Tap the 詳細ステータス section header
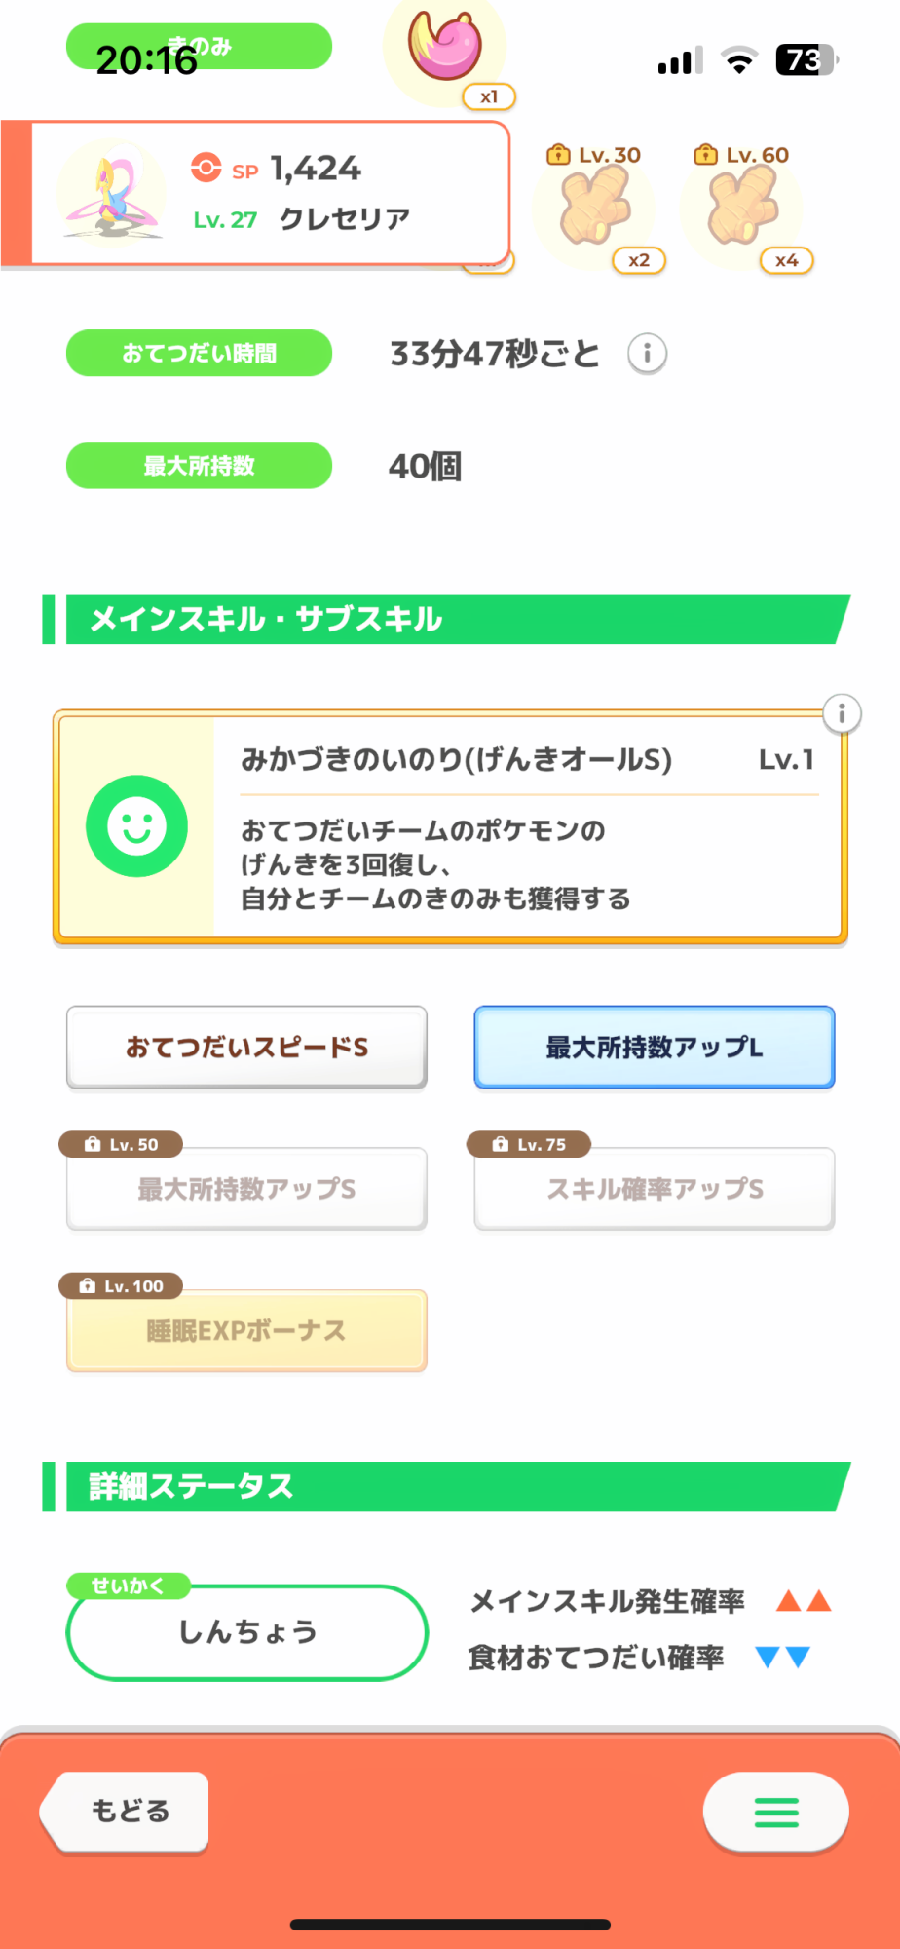 tap(448, 1487)
